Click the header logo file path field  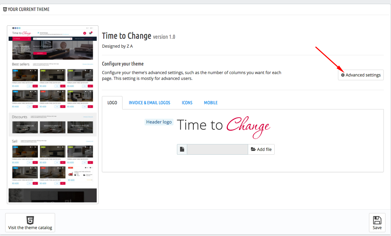point(218,149)
